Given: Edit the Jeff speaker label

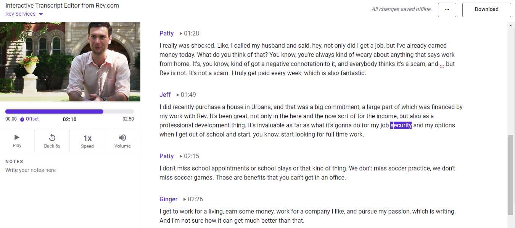Looking at the screenshot, I should point(165,95).
